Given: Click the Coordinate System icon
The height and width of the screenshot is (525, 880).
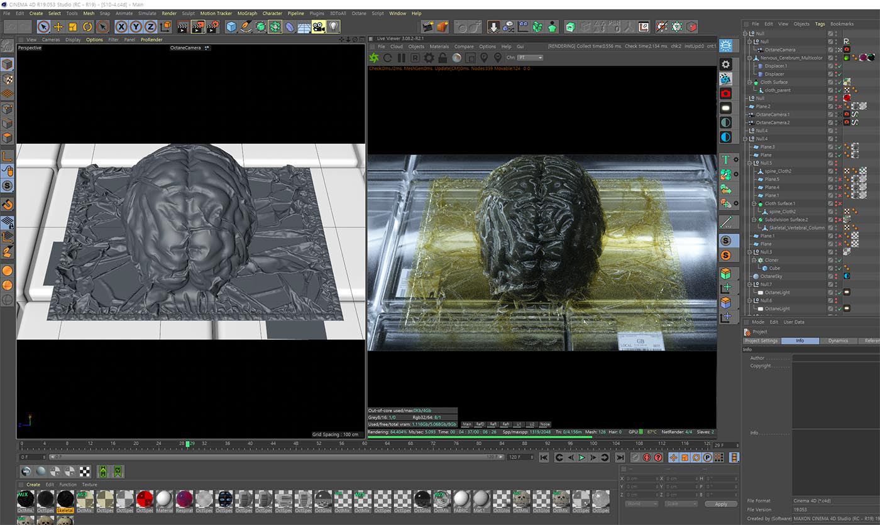Looking at the screenshot, I should coord(165,26).
